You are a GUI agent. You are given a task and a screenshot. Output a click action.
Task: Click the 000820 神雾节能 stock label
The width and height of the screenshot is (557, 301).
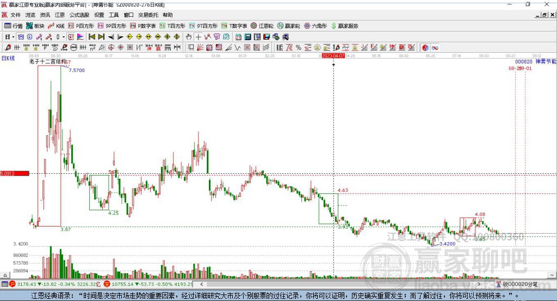click(x=536, y=62)
